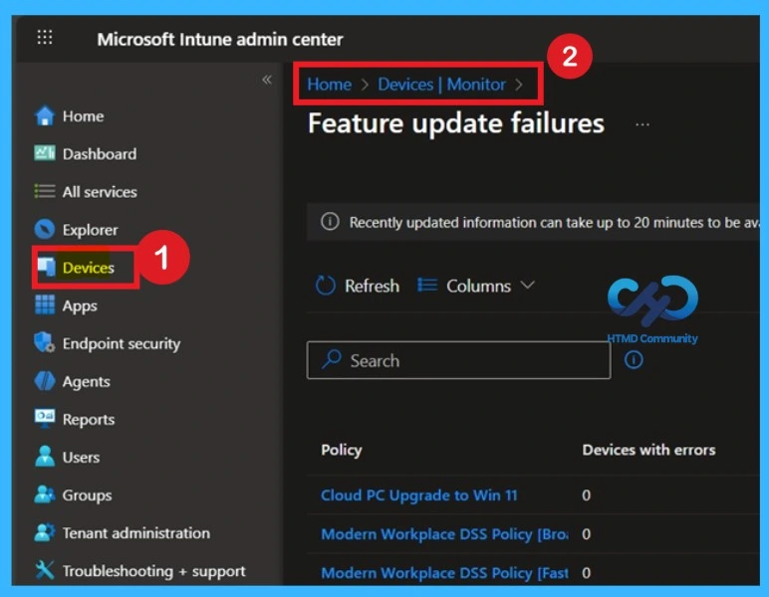Click the info icon beside the Search box
769x597 pixels.
634,360
